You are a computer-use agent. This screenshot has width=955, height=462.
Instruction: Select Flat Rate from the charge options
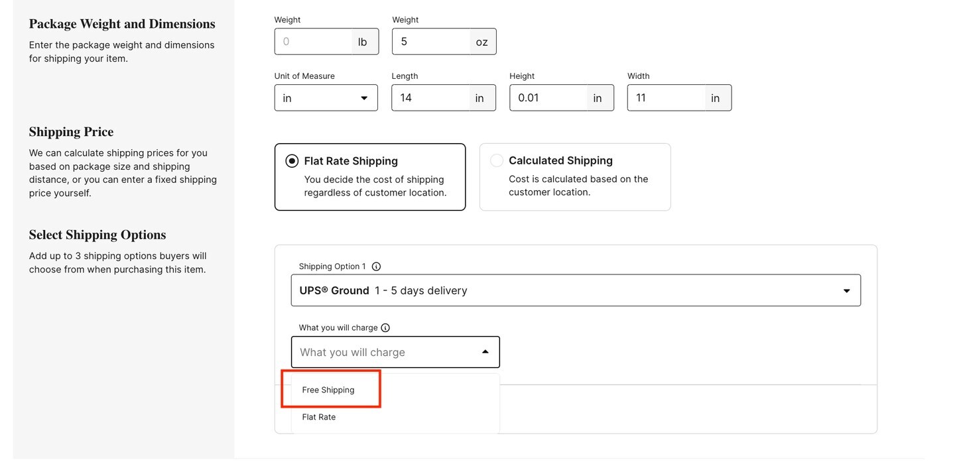click(319, 416)
